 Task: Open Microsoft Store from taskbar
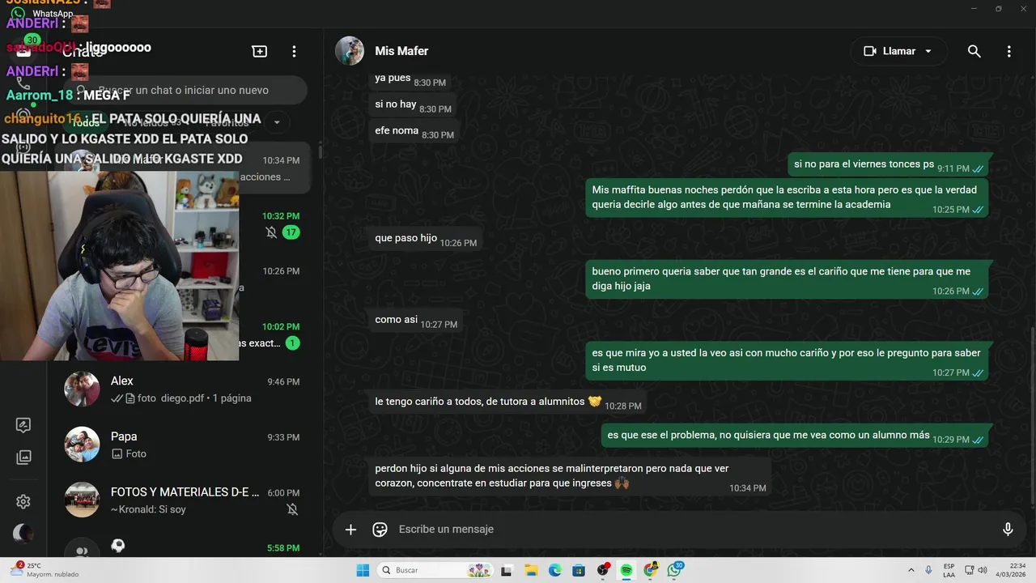click(579, 570)
